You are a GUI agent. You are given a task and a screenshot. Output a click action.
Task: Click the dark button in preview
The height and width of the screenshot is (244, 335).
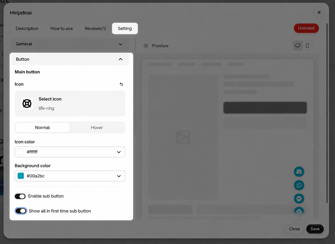point(265,108)
